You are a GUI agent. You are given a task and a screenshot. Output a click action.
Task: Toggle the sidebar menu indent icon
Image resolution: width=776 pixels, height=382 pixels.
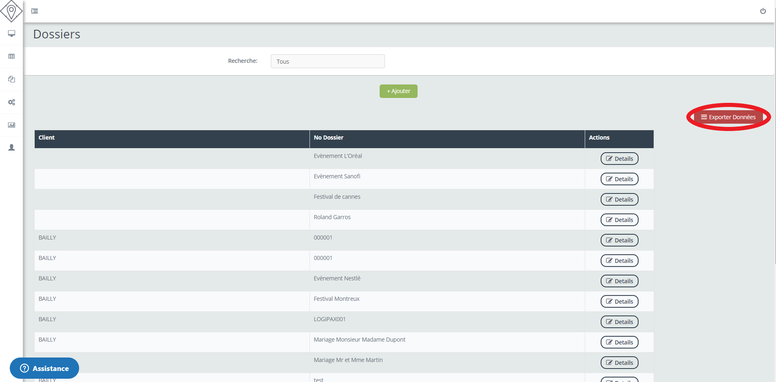[x=35, y=11]
